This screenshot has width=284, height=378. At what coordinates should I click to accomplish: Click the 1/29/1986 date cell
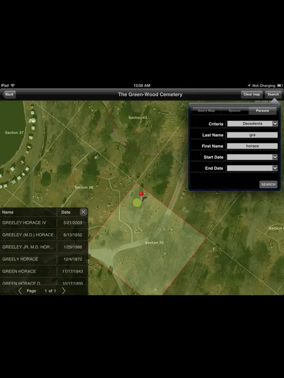pyautogui.click(x=72, y=247)
